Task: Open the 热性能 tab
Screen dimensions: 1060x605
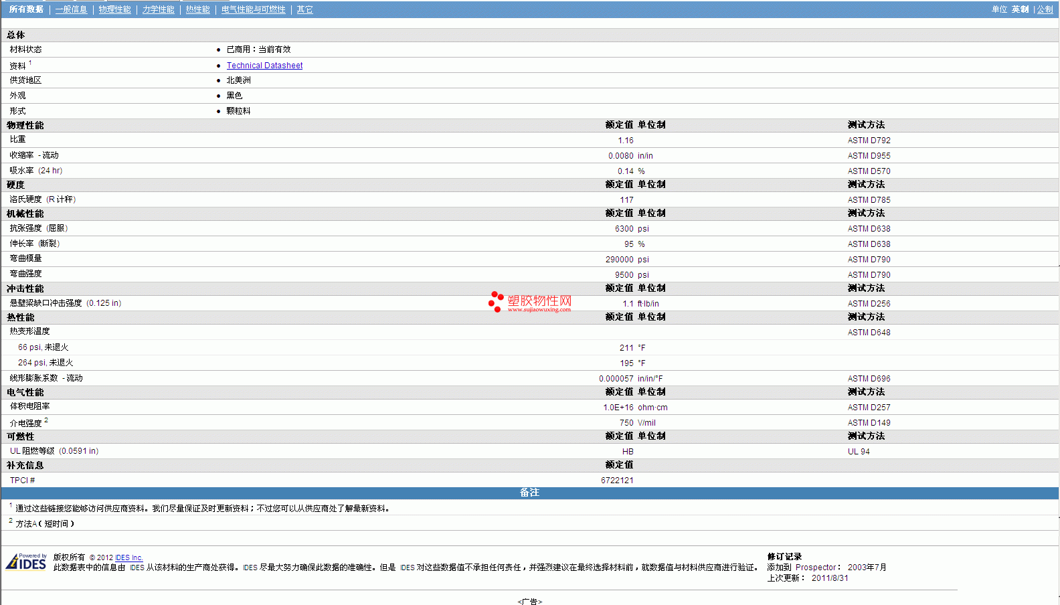Action: click(x=197, y=9)
